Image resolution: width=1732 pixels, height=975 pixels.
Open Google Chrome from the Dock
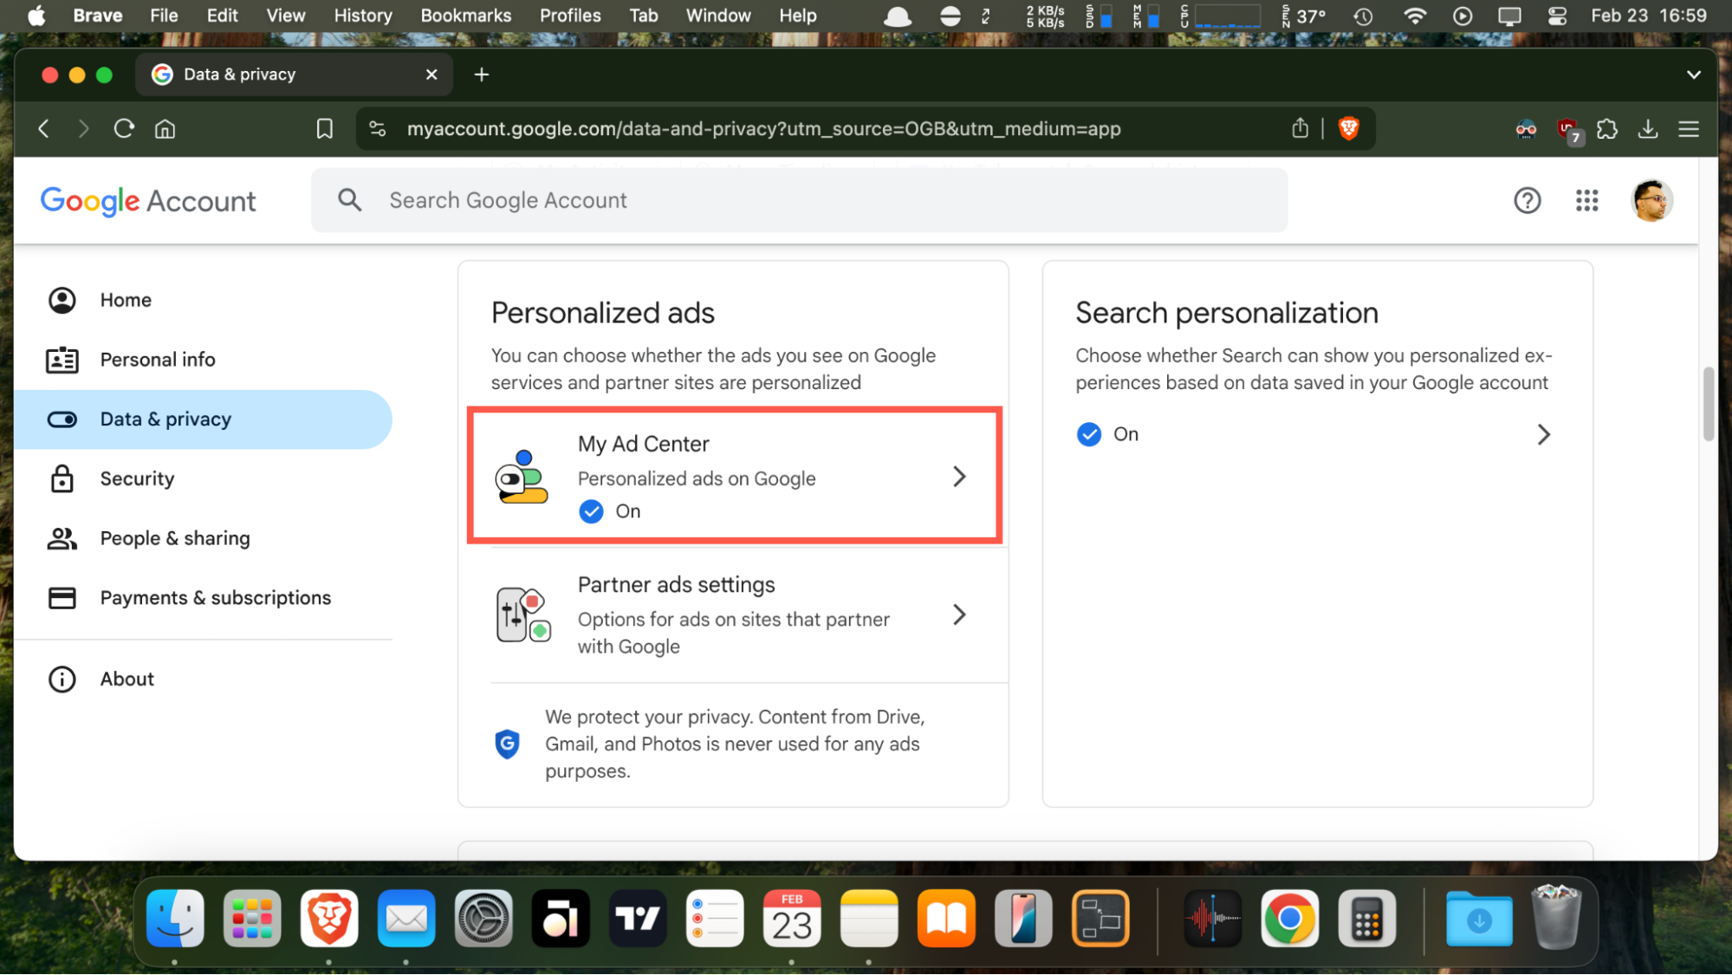point(1289,919)
